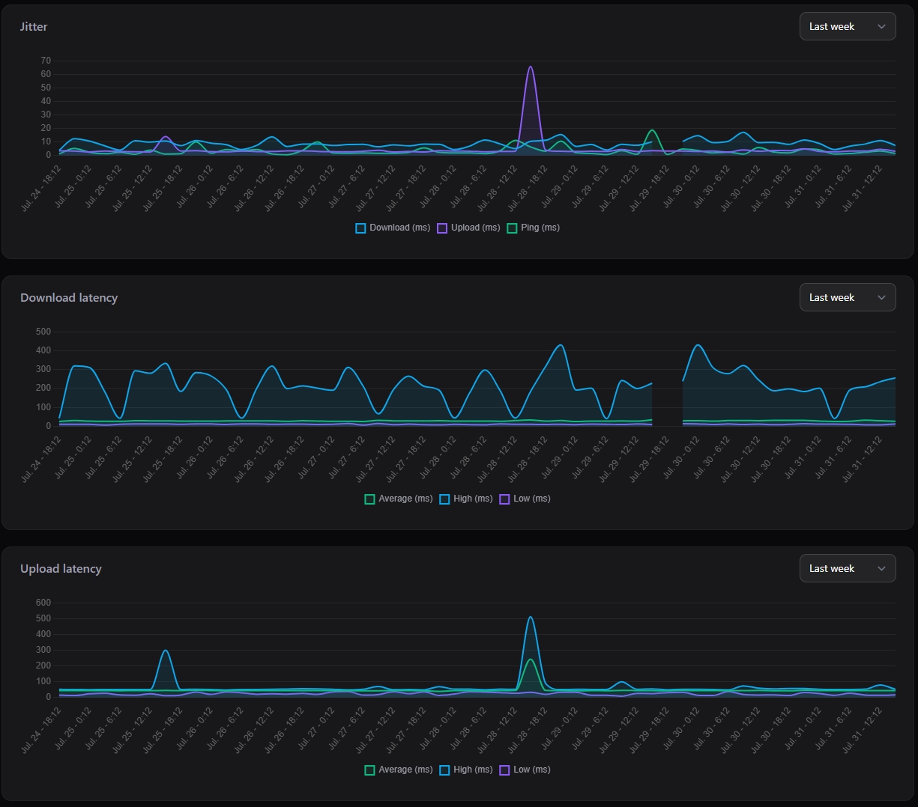Click the chevron arrow in Upload latency dropdown
This screenshot has width=918, height=807.
881,568
